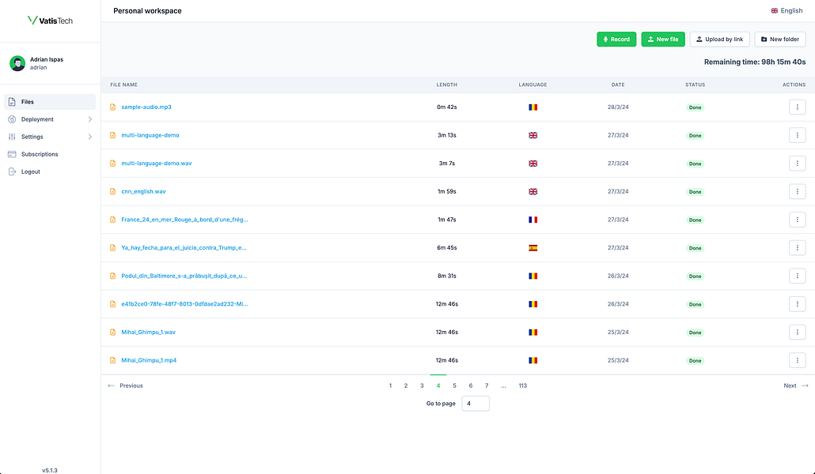Open Settings in the sidebar
The image size is (815, 474).
coord(50,137)
